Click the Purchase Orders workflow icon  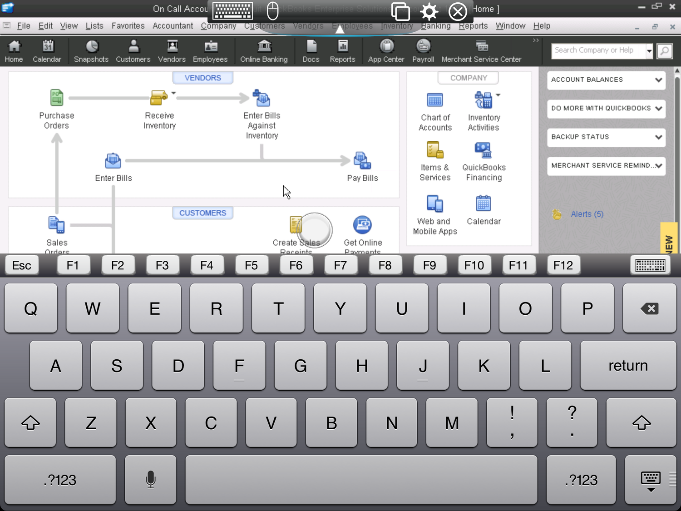click(57, 97)
